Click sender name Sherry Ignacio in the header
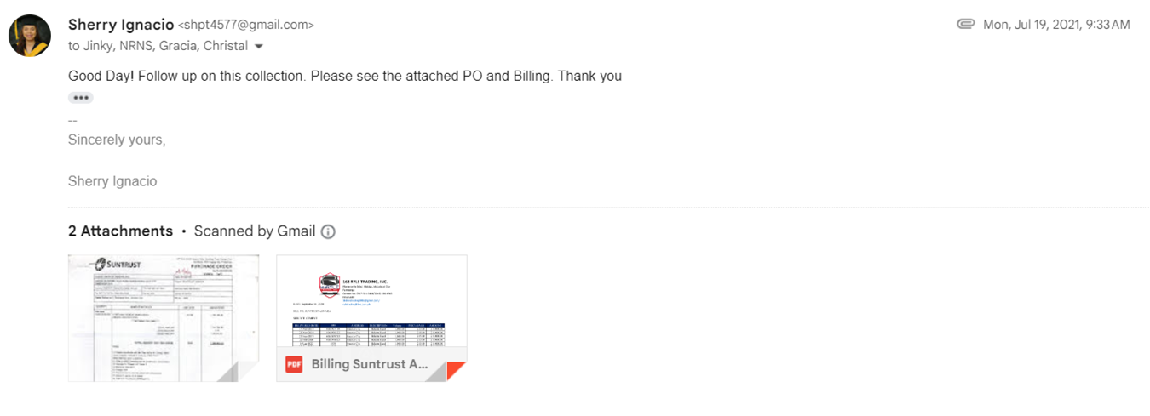Screen dimensions: 1150x416 (x=120, y=25)
